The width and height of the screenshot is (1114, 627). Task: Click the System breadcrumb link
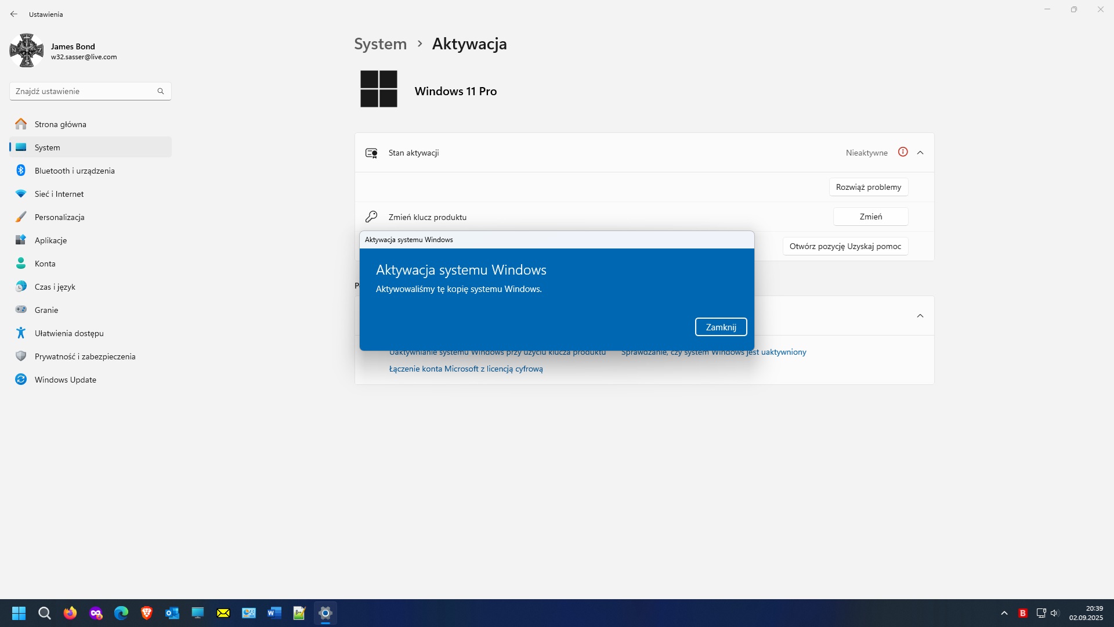(381, 44)
